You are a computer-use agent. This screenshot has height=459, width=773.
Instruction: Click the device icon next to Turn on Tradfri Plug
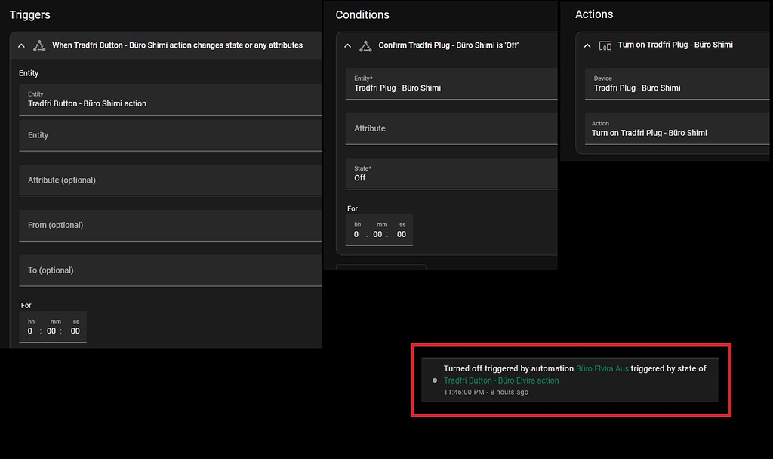(x=605, y=45)
